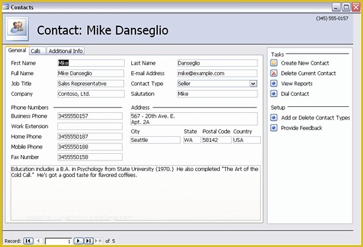Click the Contact: Mike Danseglio heading

point(102,30)
